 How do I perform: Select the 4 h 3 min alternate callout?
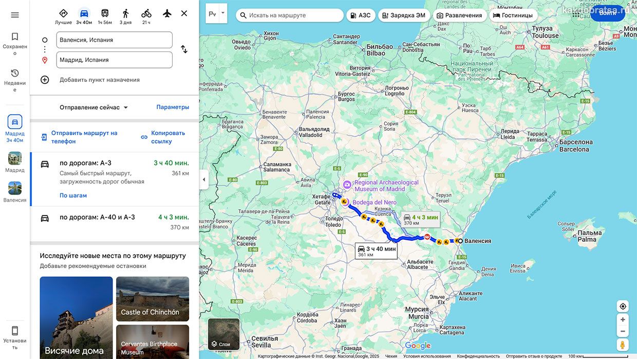pyautogui.click(x=421, y=220)
